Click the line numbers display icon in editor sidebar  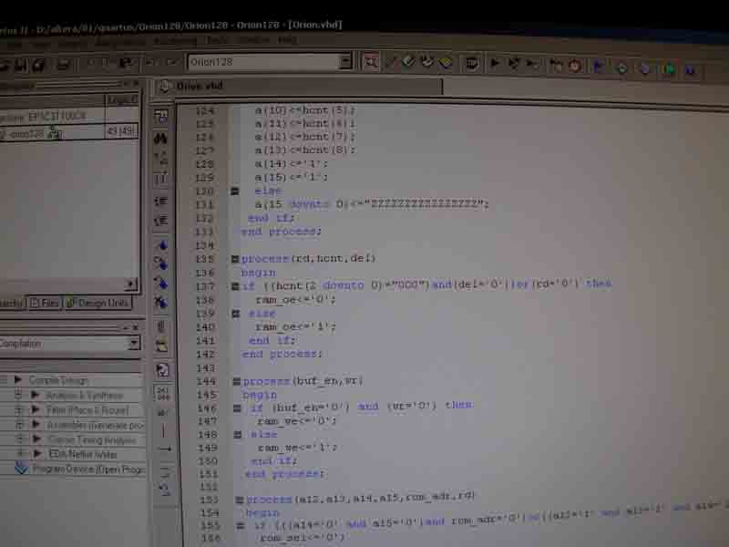163,394
